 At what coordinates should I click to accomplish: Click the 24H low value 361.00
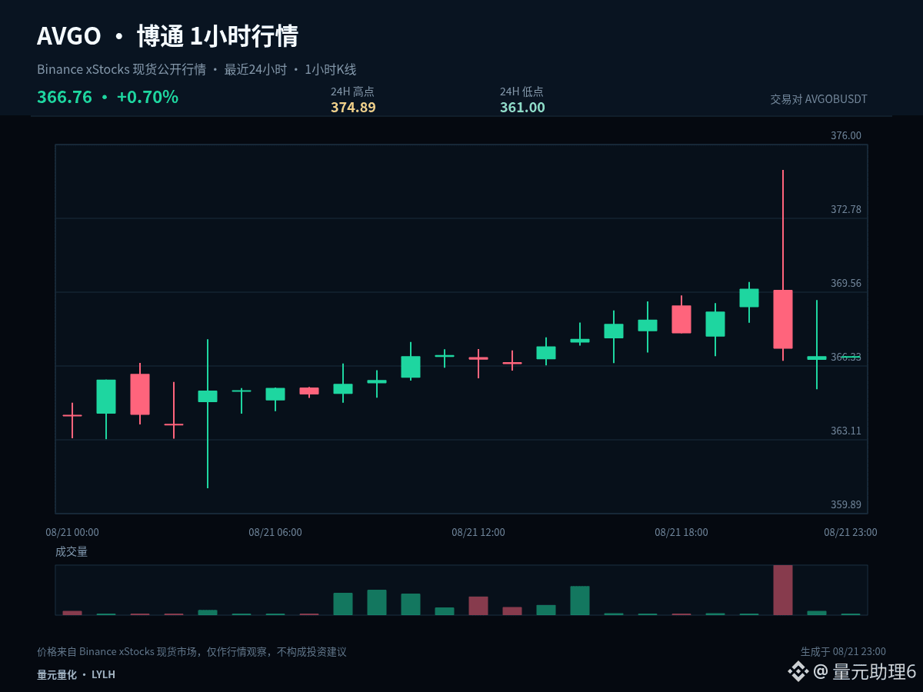(x=522, y=108)
